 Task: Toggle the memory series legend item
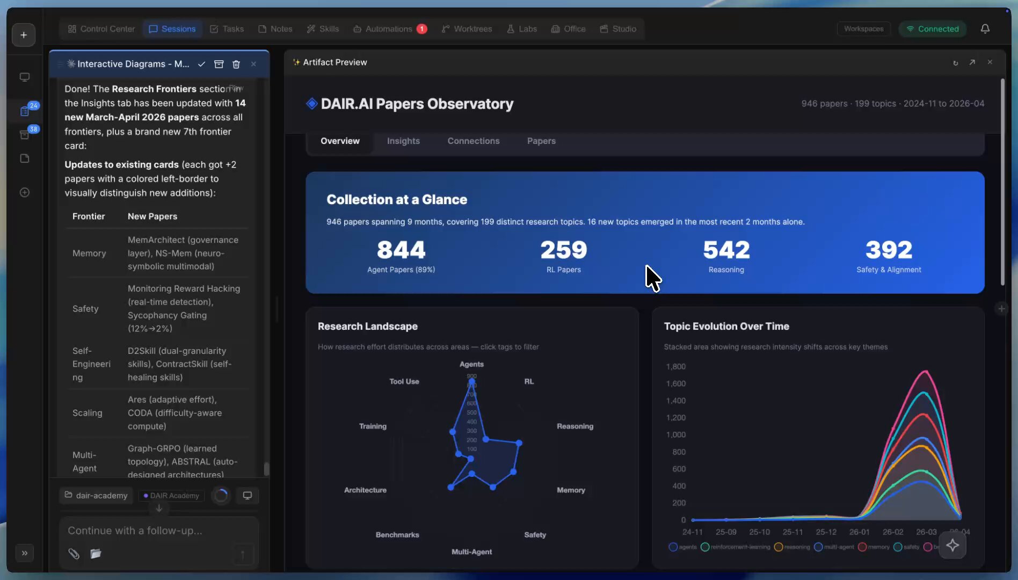coord(874,547)
